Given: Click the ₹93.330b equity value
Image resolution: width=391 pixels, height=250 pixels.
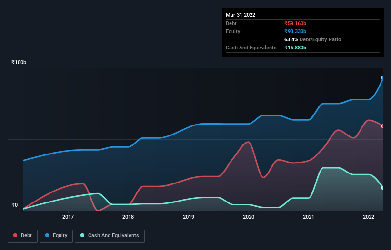Looking at the screenshot, I should pos(295,31).
